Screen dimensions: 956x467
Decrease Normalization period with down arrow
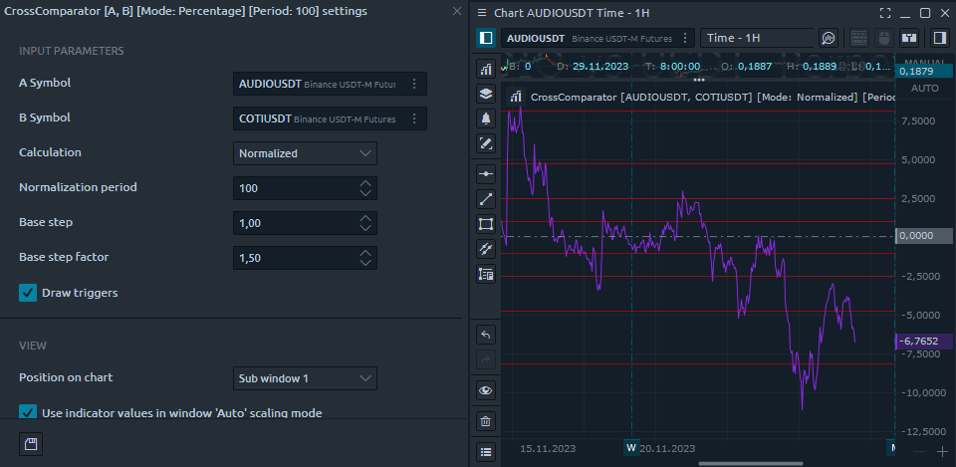365,193
